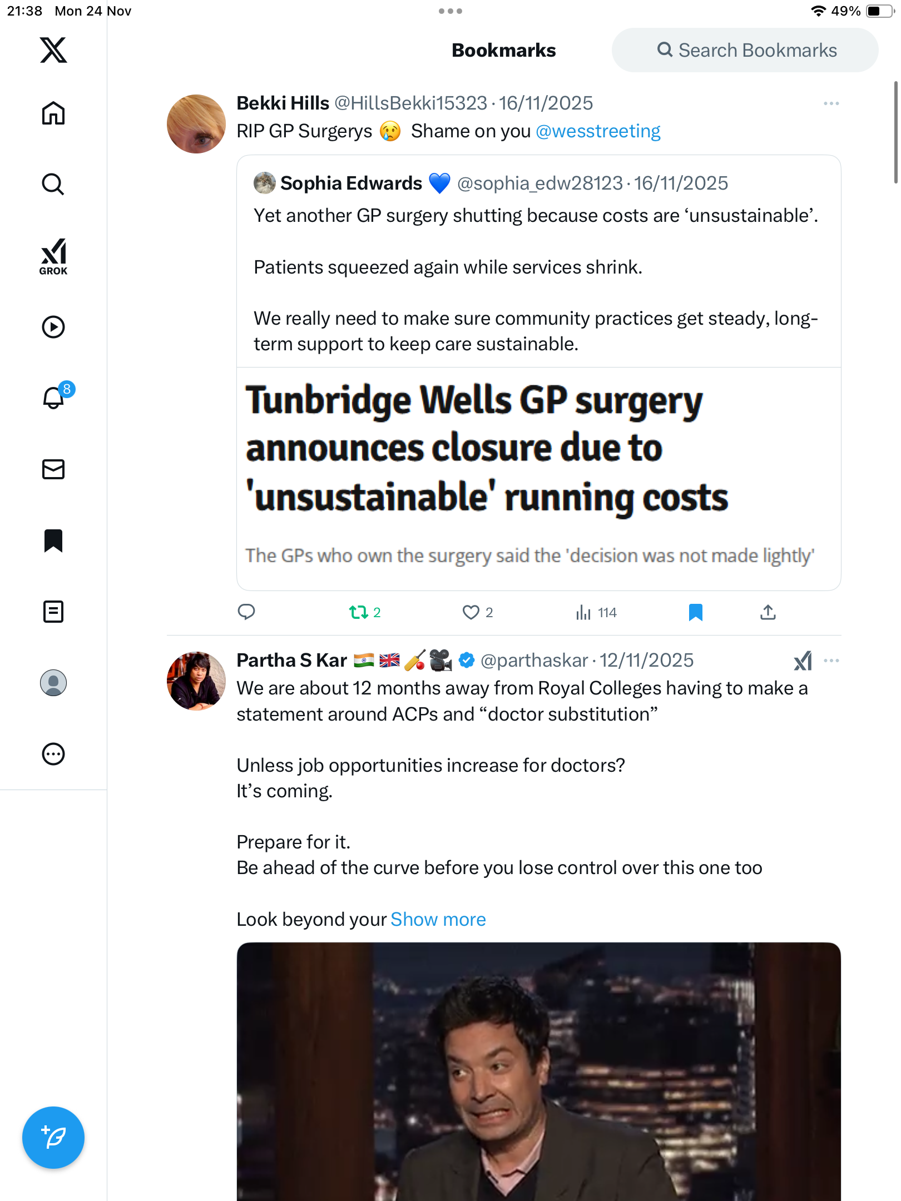This screenshot has width=901, height=1201.
Task: Expand 'Show more' on Partha Kar's post
Action: click(x=438, y=920)
